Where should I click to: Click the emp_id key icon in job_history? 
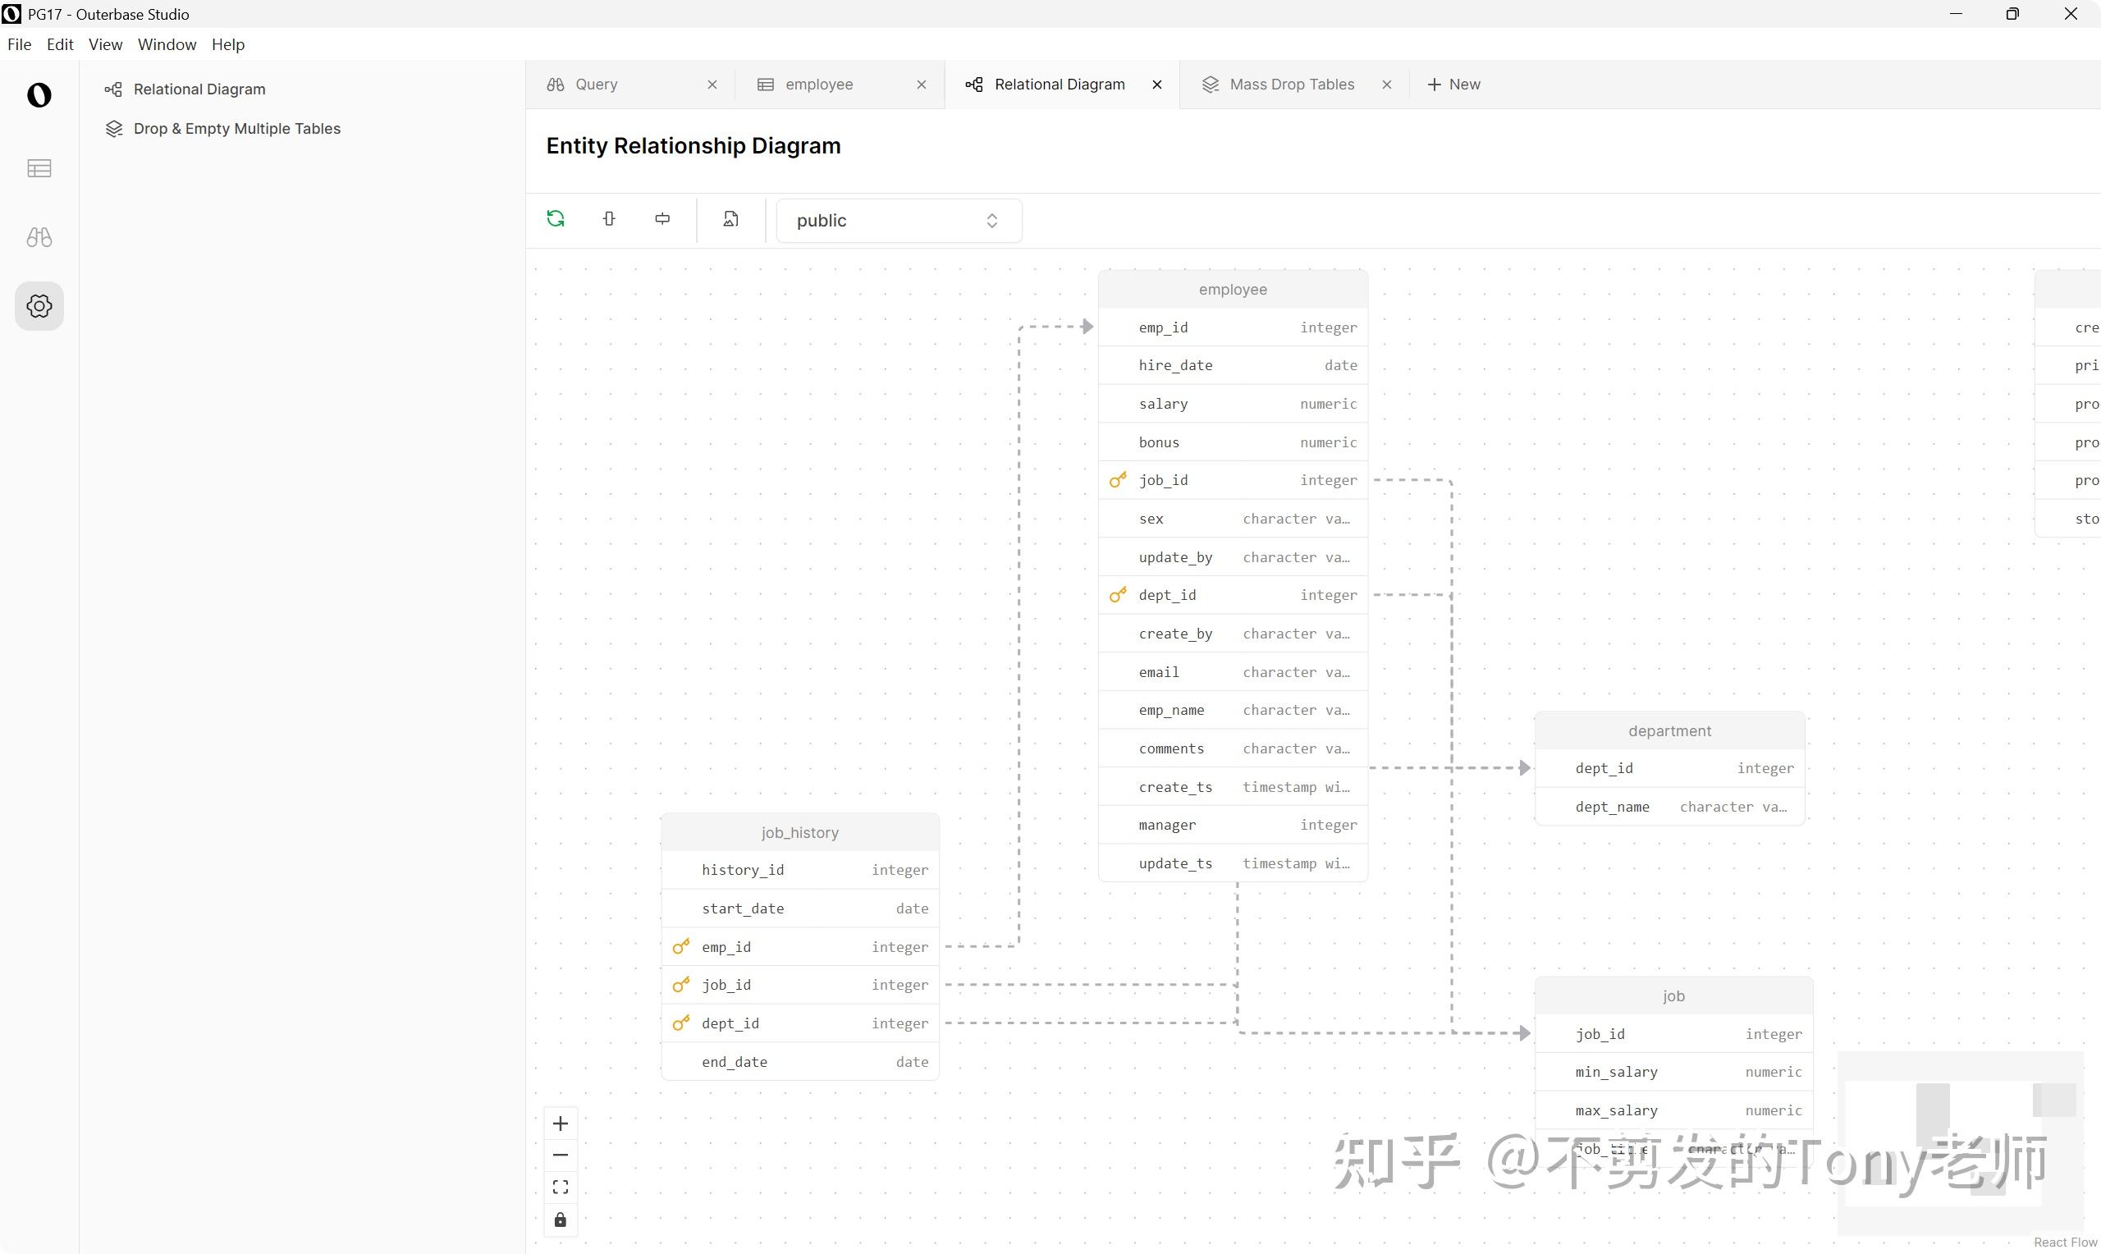pyautogui.click(x=681, y=946)
